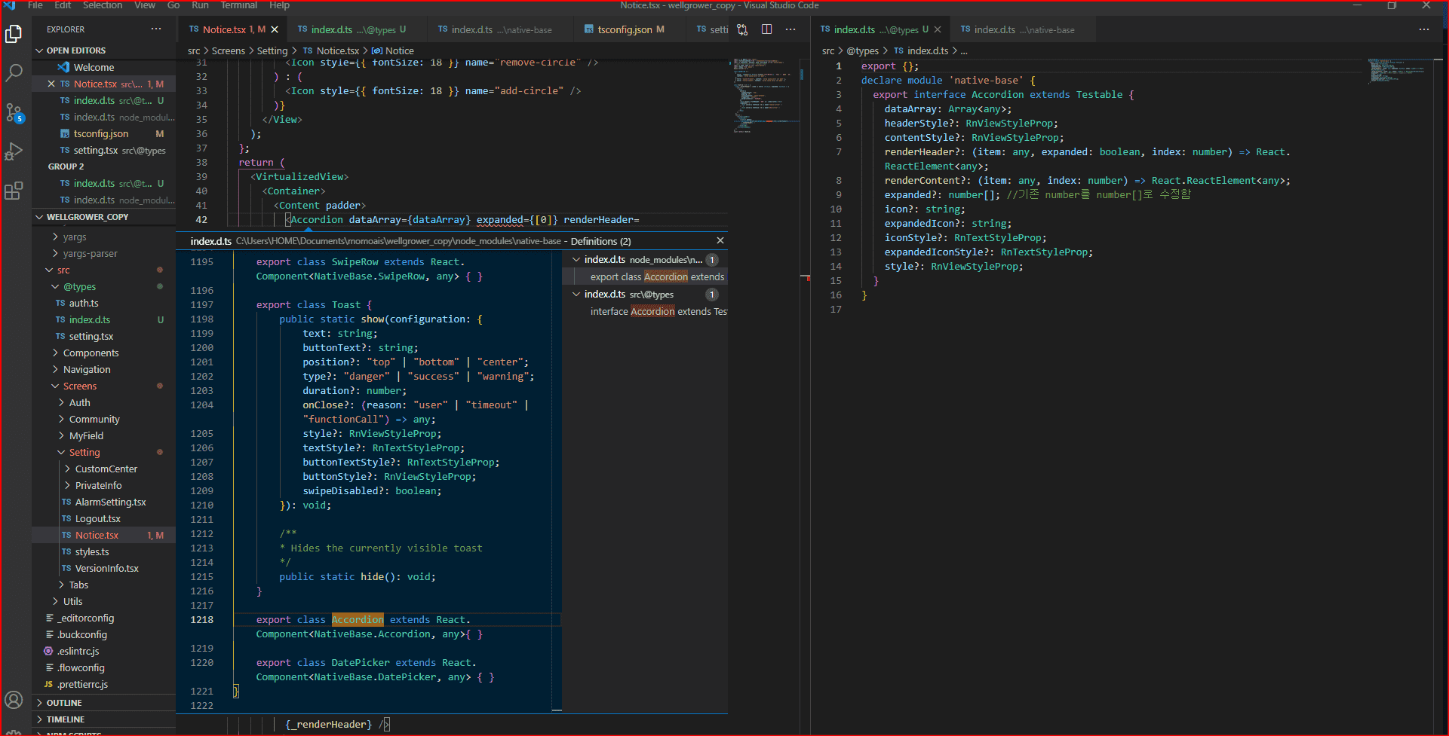Collapse the Setting folder in tree
The width and height of the screenshot is (1449, 736).
pos(84,452)
